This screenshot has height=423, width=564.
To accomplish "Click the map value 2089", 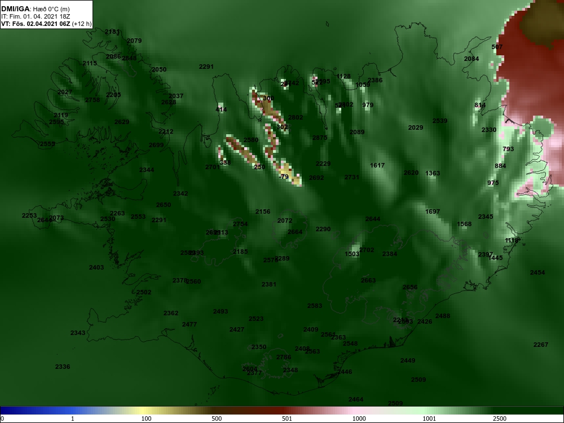I will click(357, 132).
